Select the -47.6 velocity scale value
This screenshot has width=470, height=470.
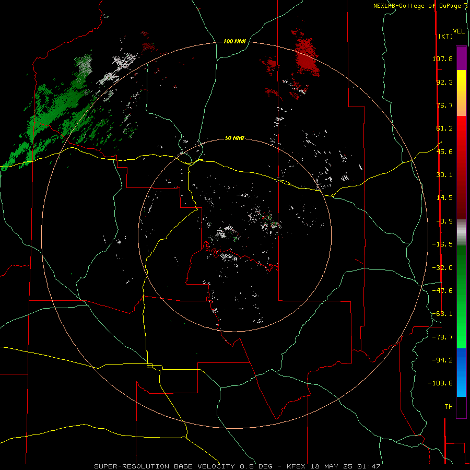coord(442,291)
